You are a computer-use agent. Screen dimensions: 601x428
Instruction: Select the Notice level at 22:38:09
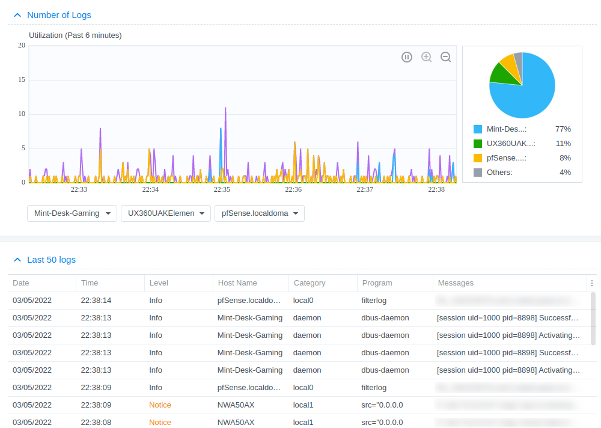point(160,405)
